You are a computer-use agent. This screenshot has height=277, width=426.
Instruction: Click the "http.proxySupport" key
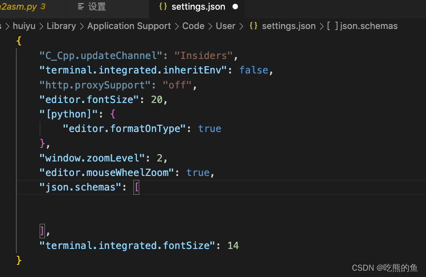click(x=95, y=85)
